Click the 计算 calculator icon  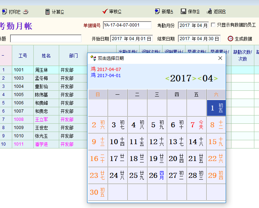coord(47,11)
